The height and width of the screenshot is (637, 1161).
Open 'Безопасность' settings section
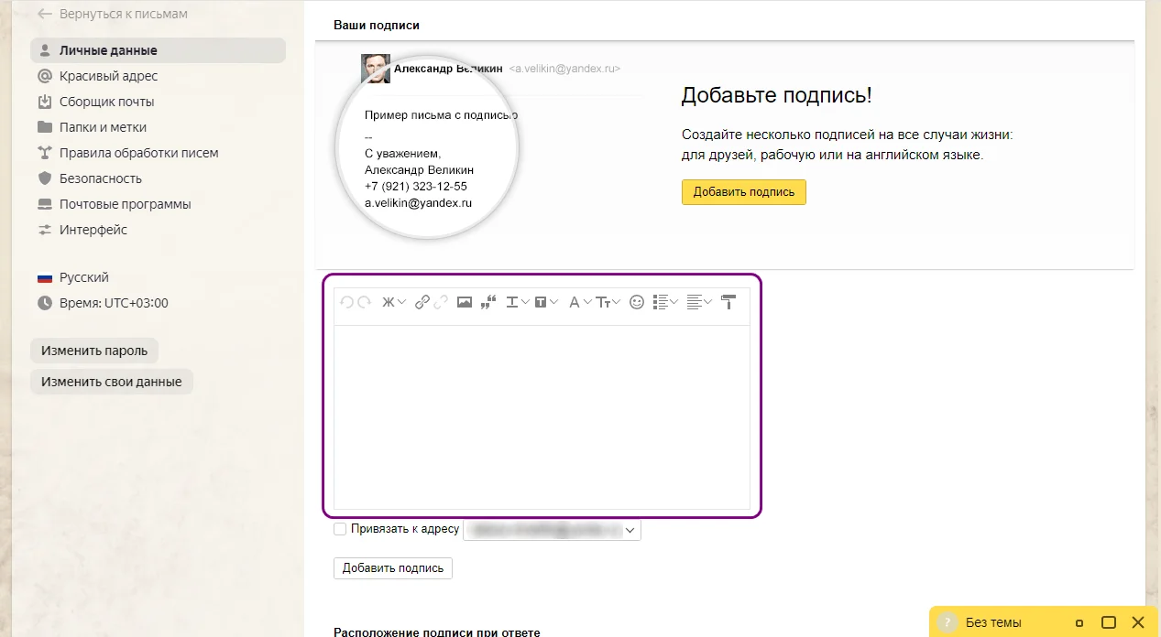pos(101,178)
